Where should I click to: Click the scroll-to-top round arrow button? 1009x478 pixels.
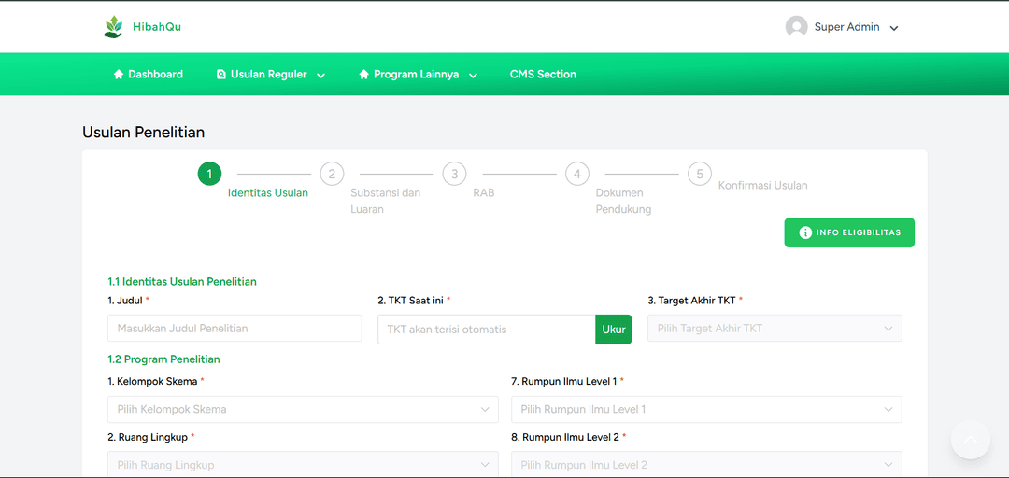[970, 440]
